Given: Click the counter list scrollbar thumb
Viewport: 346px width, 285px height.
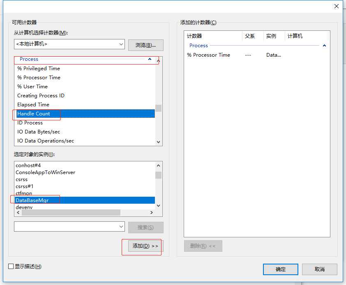Looking at the screenshot, I should [x=159, y=108].
